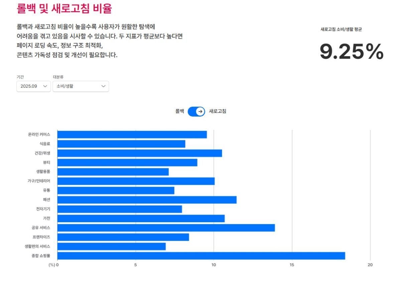Click the 가전 bar in chart

pyautogui.click(x=141, y=219)
